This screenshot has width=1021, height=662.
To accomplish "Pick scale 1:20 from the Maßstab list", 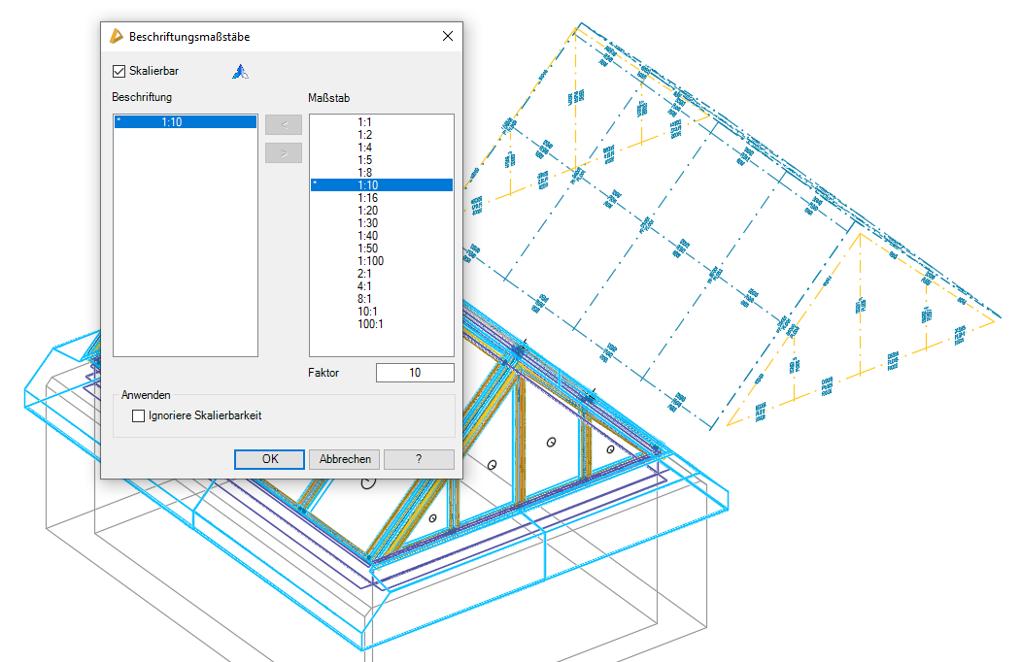I will pos(368,211).
